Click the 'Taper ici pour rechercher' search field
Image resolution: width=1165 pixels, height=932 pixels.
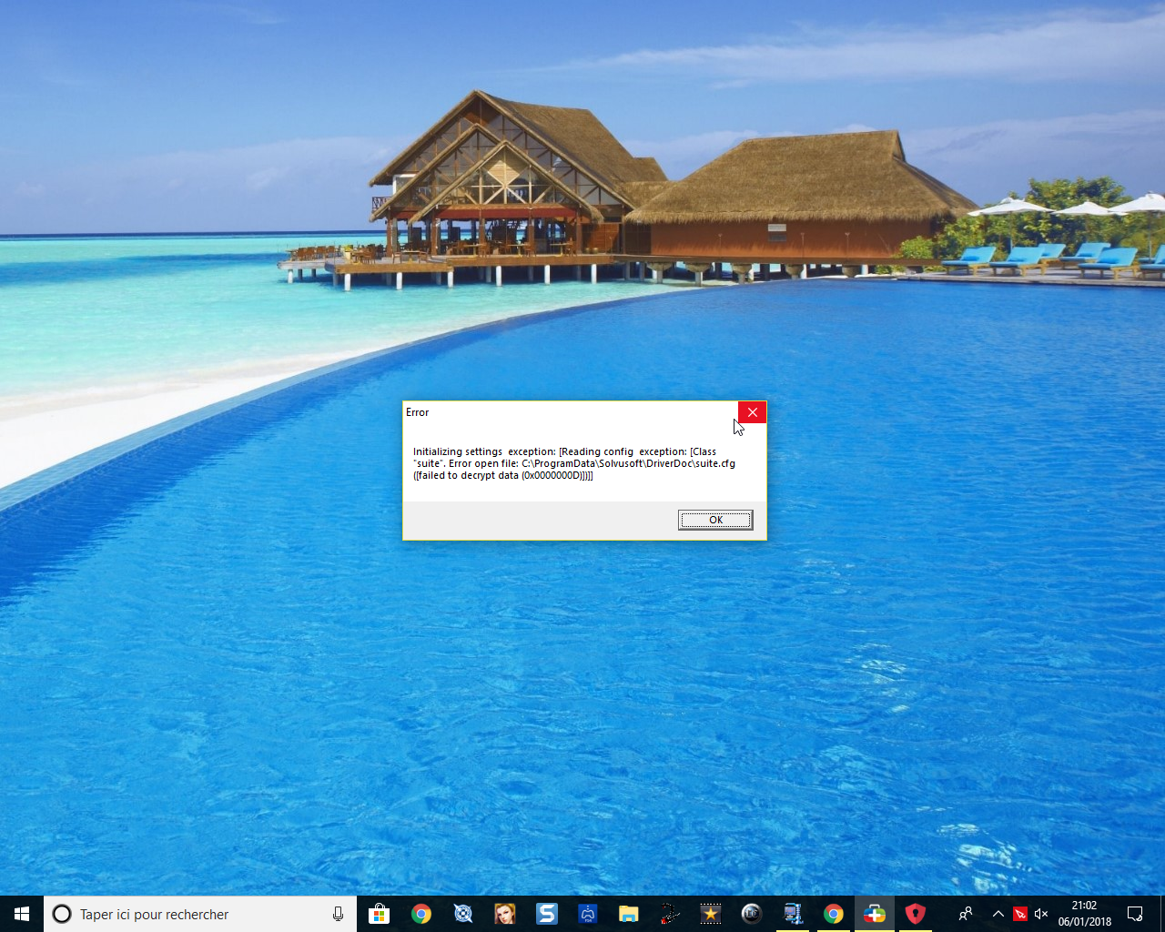tap(182, 914)
